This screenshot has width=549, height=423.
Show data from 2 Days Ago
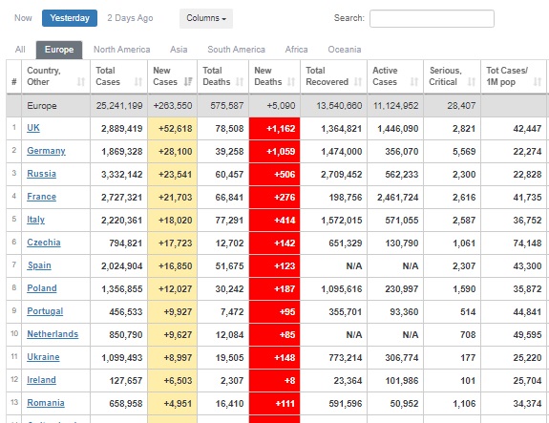tap(130, 18)
